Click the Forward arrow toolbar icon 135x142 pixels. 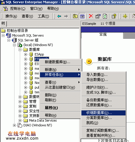pyautogui.click(x=66, y=16)
